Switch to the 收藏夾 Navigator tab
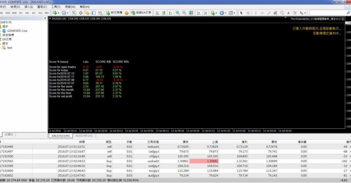The height and width of the screenshot is (183, 351). 9,135
